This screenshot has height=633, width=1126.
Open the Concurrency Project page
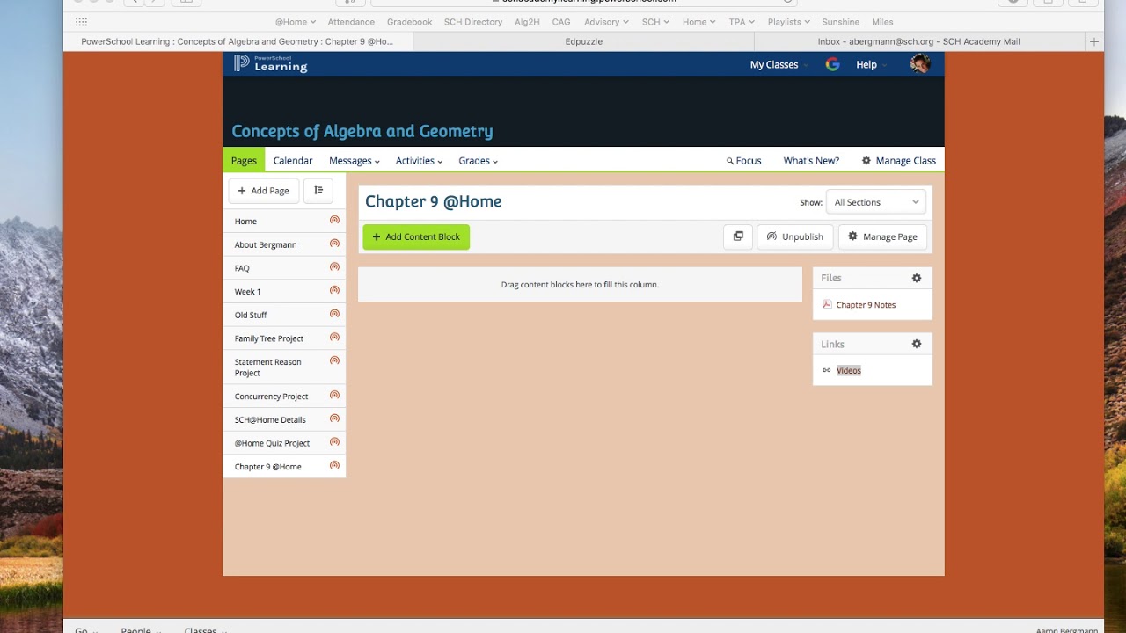271,397
